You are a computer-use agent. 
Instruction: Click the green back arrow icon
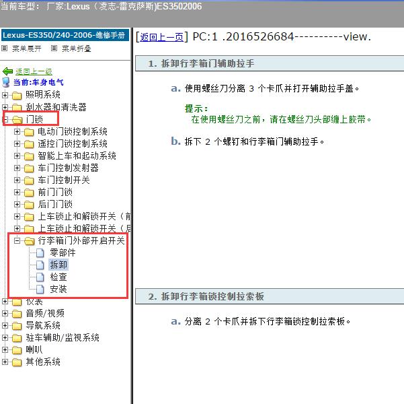(x=7, y=71)
